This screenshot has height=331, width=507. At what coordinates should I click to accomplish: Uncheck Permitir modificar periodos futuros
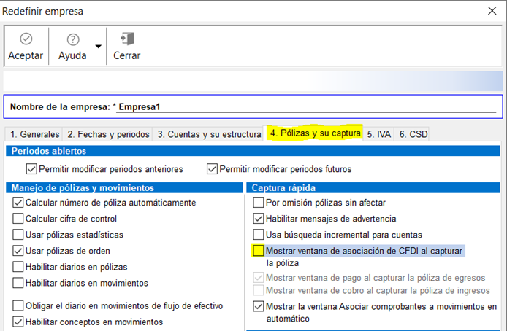click(213, 169)
